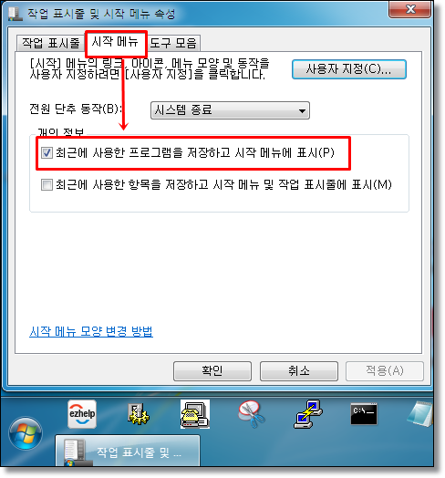This screenshot has width=445, height=478.
Task: Close the properties dialog window
Action: pyautogui.click(x=410, y=9)
